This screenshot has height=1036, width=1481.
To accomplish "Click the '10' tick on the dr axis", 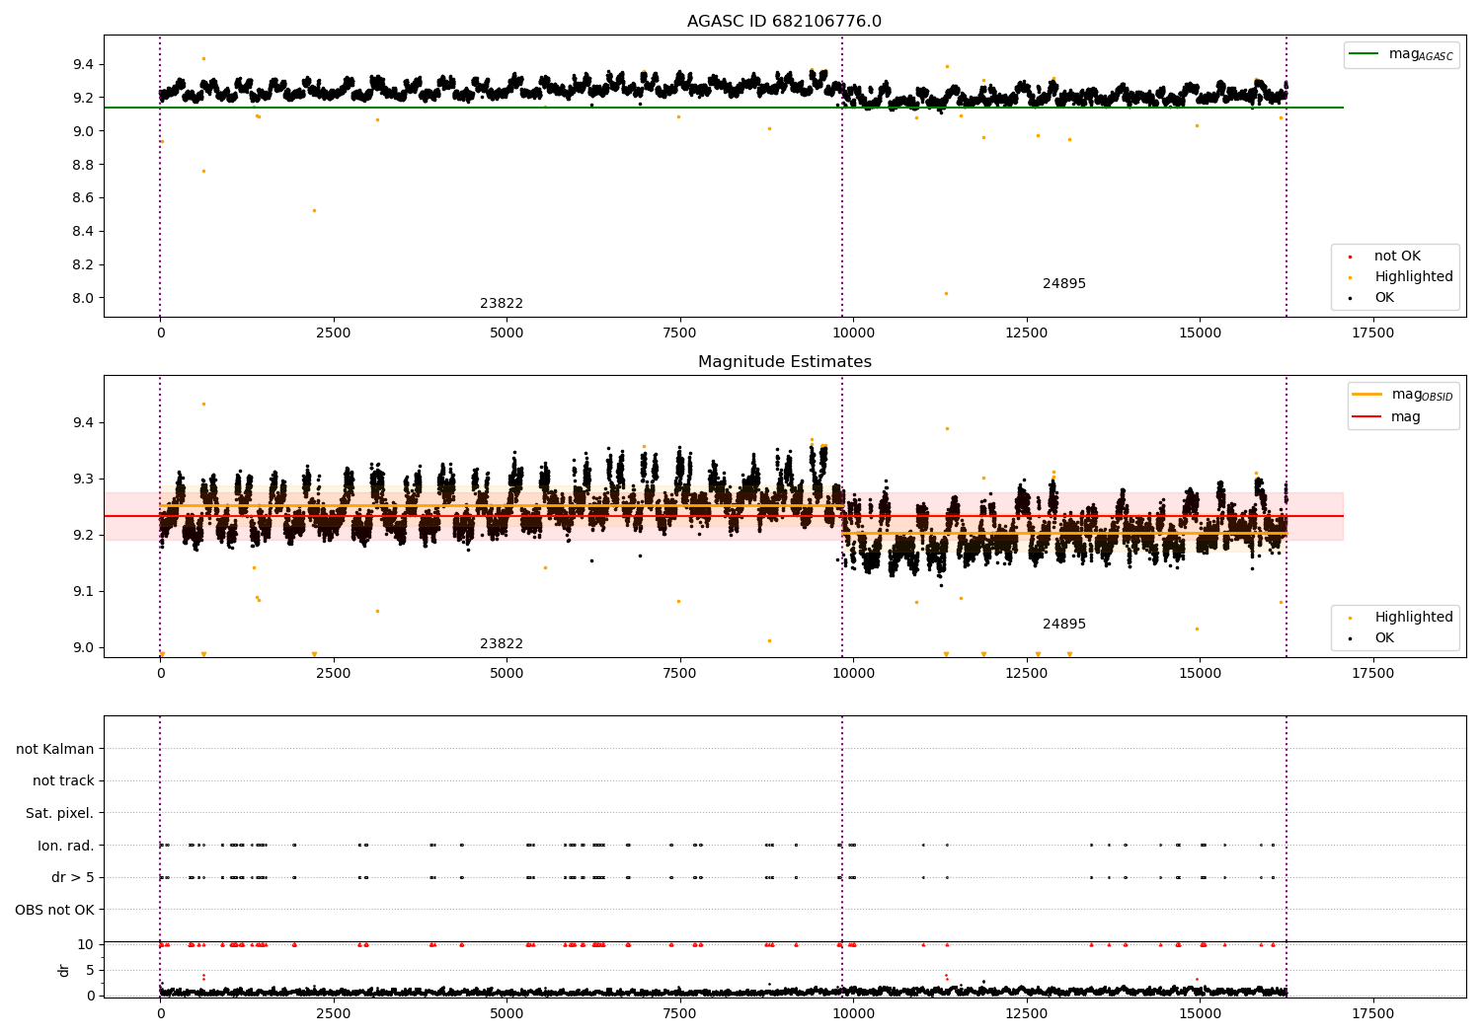I will click(x=86, y=945).
